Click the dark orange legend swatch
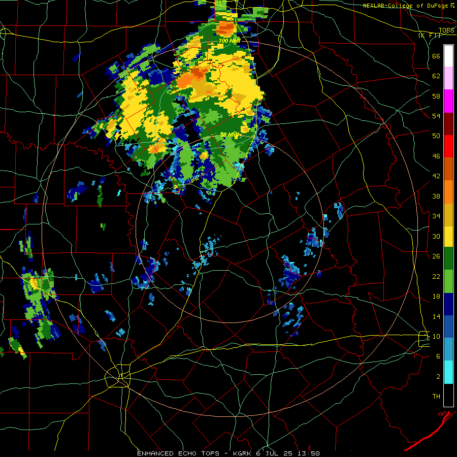Screen dimensions: 457x457 448,169
